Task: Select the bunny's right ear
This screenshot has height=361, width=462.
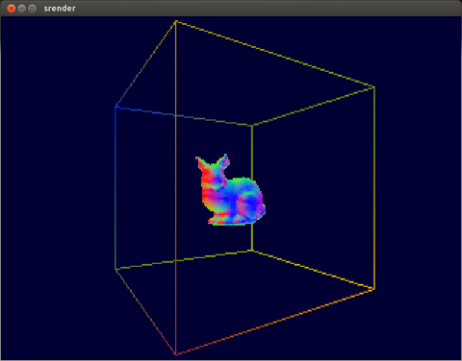Action: point(223,161)
